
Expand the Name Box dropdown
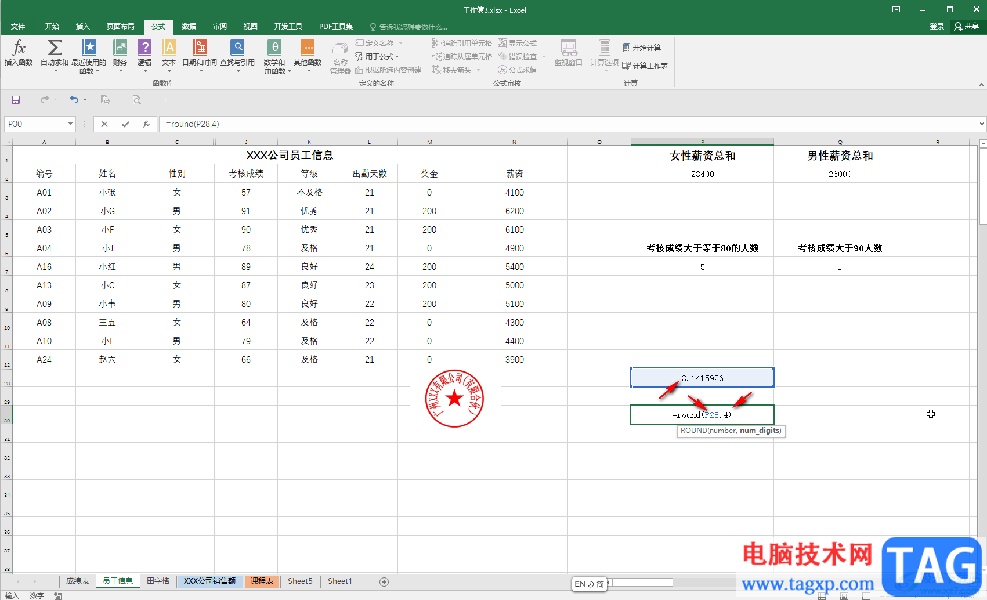pyautogui.click(x=70, y=124)
